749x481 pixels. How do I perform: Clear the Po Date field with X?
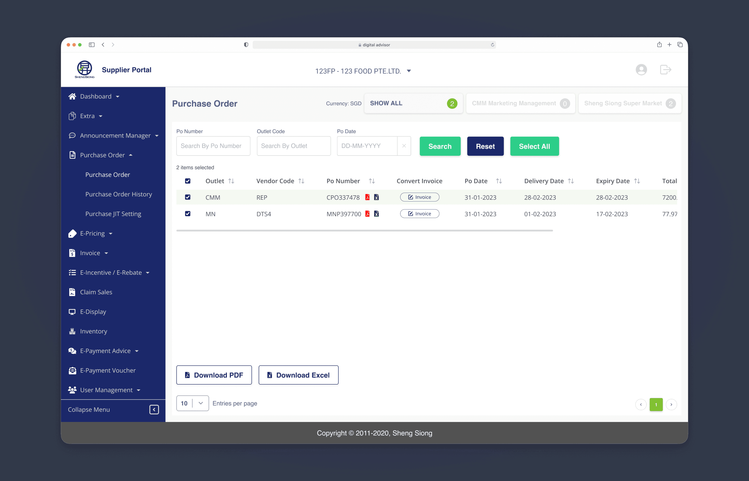(404, 146)
